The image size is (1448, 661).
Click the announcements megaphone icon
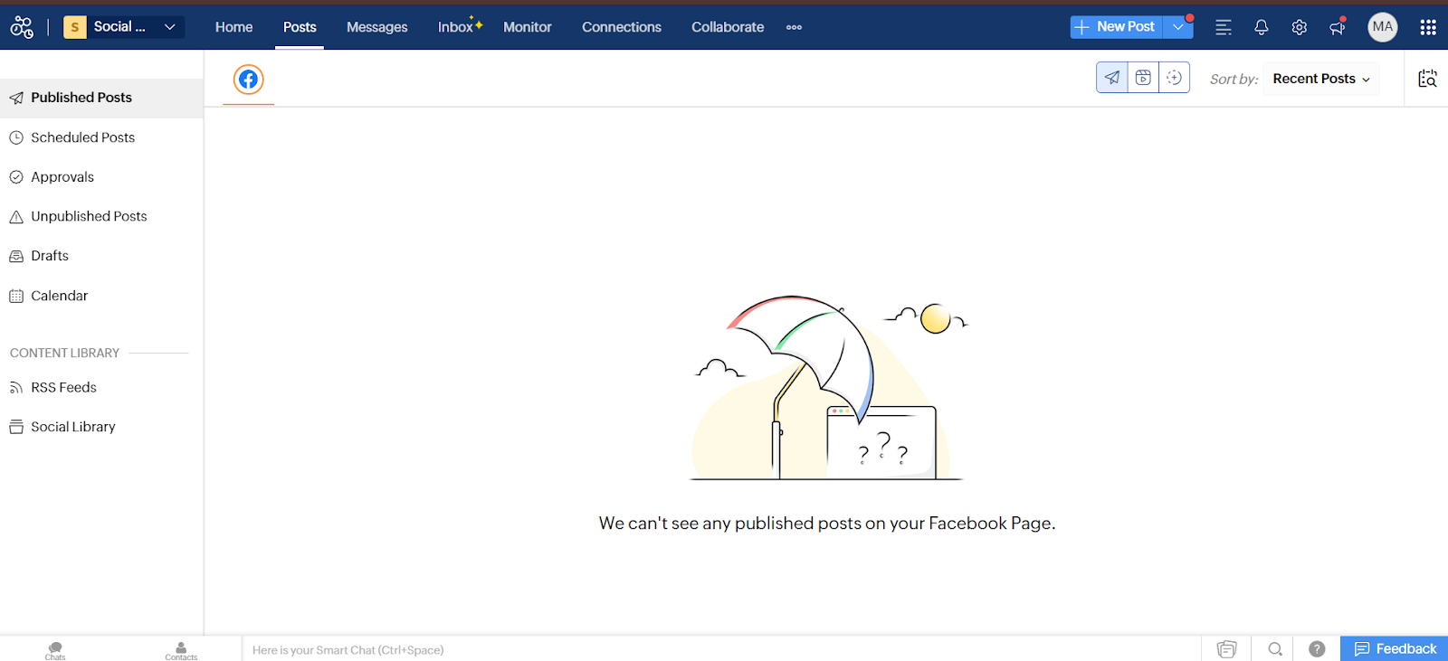[1337, 27]
